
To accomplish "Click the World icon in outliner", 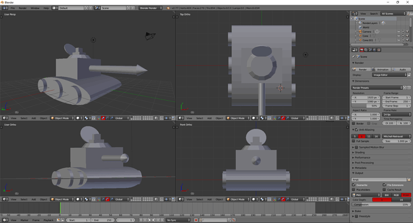I will point(360,27).
